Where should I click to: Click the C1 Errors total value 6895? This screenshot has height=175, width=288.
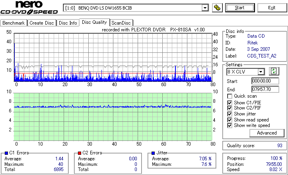pos(58,169)
